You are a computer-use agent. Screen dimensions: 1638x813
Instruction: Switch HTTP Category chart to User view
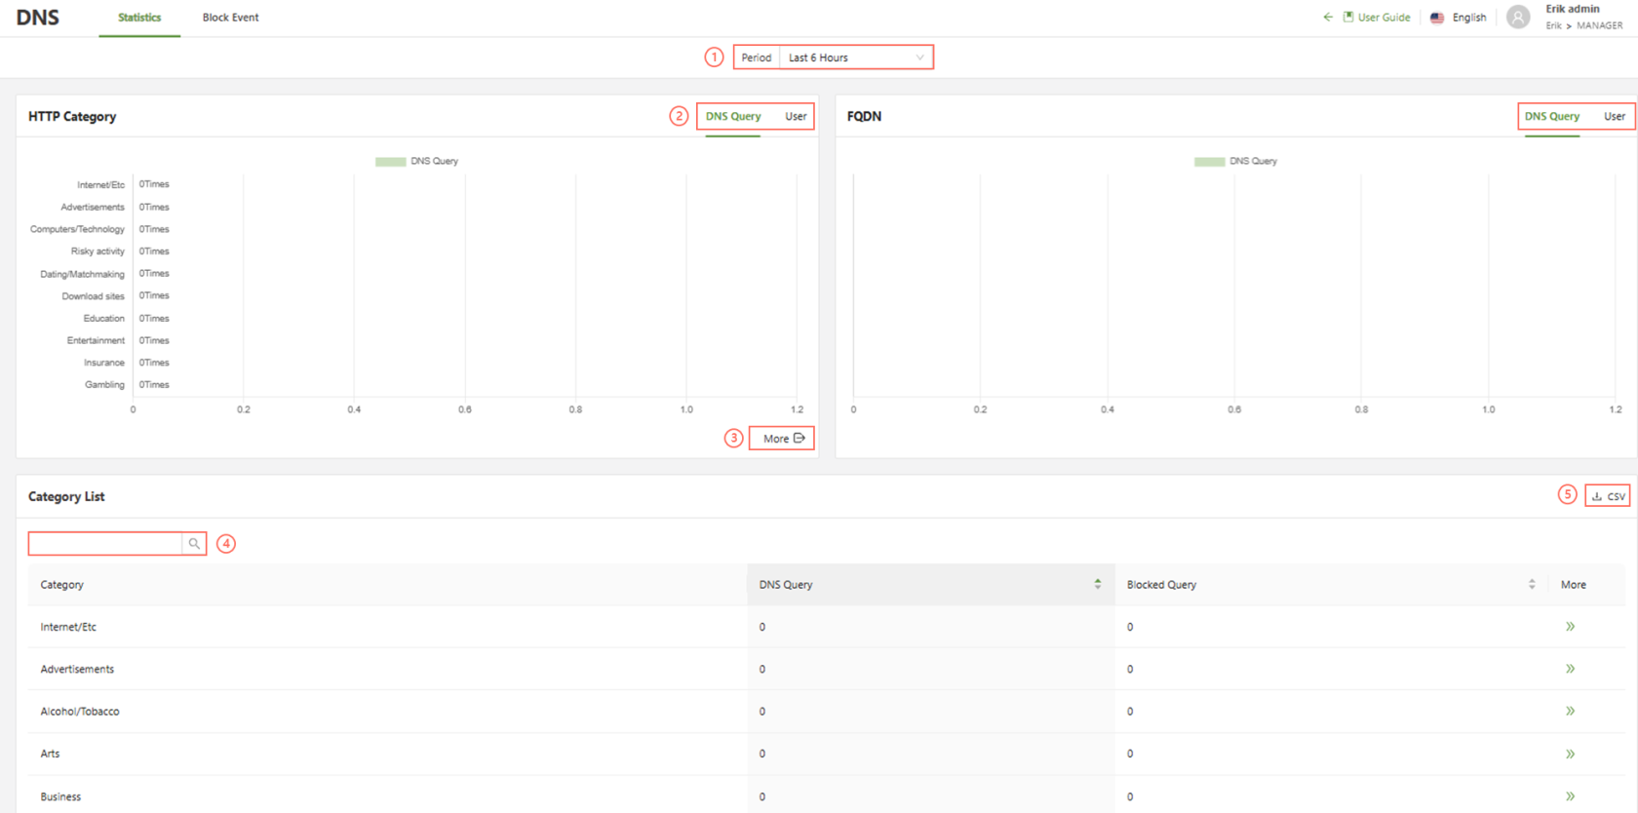[796, 116]
